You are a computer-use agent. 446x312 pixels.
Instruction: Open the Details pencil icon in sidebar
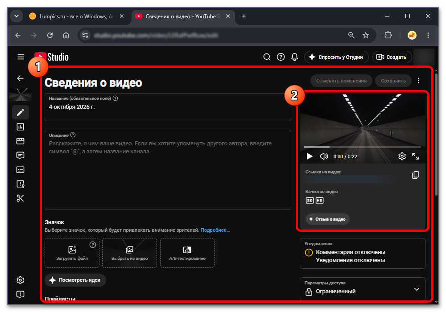tap(20, 112)
